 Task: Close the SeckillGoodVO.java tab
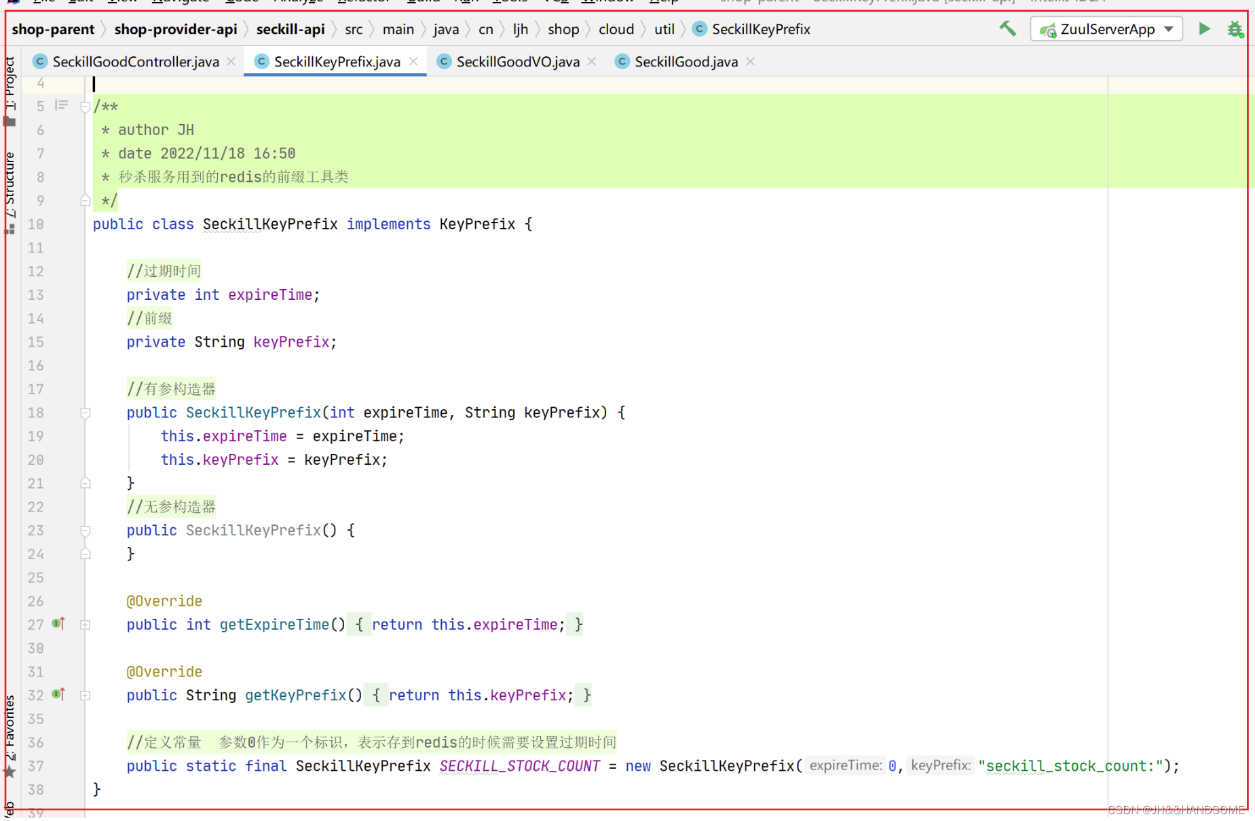click(592, 62)
